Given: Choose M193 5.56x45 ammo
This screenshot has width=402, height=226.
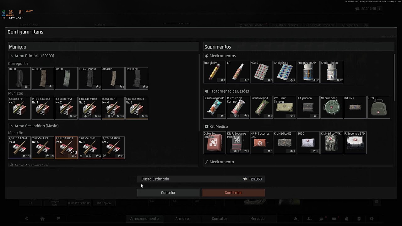Looking at the screenshot, I should 43,108.
